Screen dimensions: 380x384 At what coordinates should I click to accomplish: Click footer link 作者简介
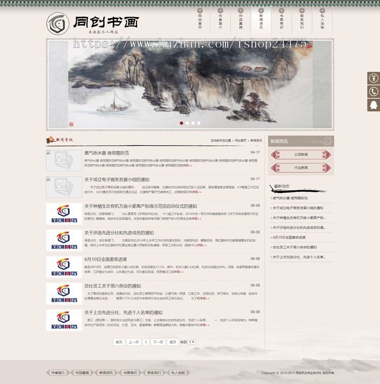[58, 373]
